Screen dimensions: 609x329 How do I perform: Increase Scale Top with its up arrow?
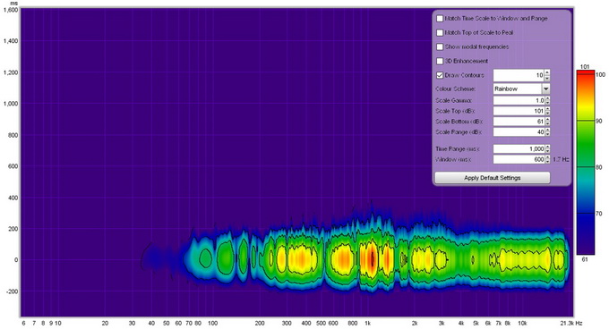pos(547,109)
